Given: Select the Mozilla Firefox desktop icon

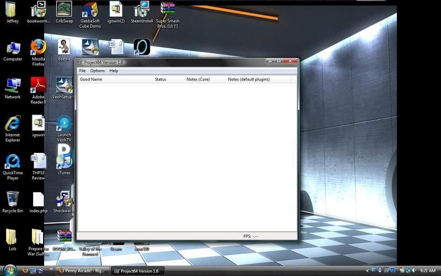Looking at the screenshot, I should [38, 48].
